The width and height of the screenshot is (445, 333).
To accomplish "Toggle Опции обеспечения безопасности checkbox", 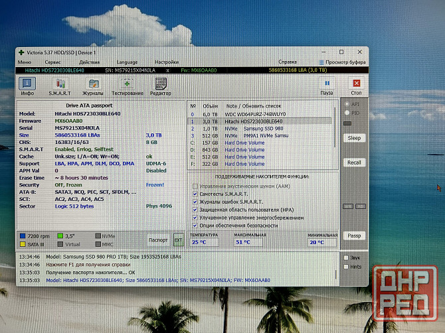I will 195,226.
